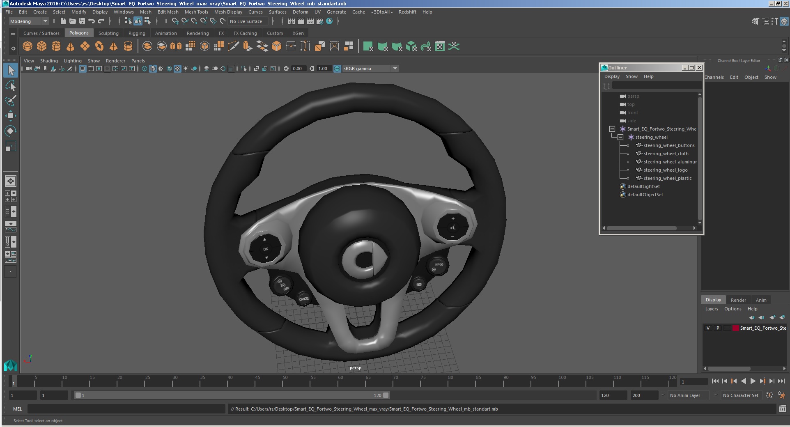Click the Multi-Cut tool shelf icon

tap(233, 46)
